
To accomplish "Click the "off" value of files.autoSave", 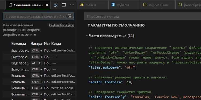I will tap(130, 67).
